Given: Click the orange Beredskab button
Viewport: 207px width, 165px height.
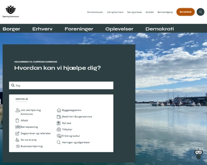Looking at the screenshot, I should point(186,12).
